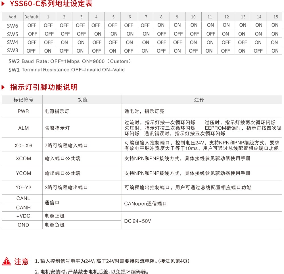Screen dimensions: 284x274
Task: Click the XCOM pin label
Action: (23, 158)
